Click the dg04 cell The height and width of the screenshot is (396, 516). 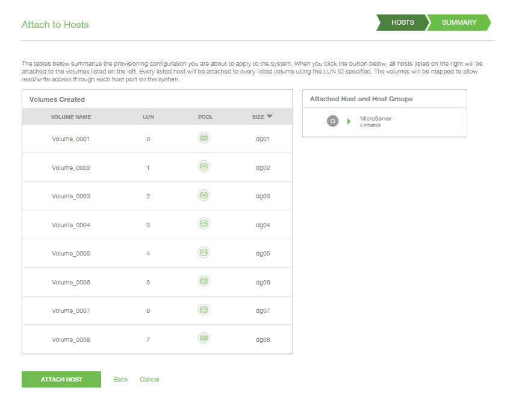pyautogui.click(x=263, y=225)
